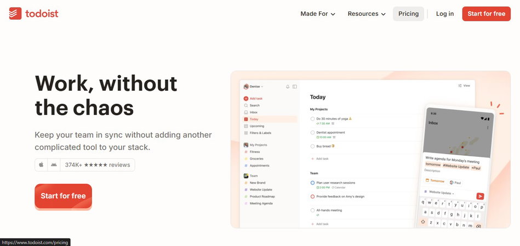Image resolution: width=520 pixels, height=246 pixels.
Task: Click the sidebar layout toggle icon
Action: [294, 86]
